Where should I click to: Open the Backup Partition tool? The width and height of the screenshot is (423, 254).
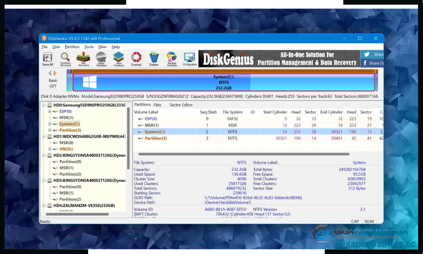[x=172, y=59]
